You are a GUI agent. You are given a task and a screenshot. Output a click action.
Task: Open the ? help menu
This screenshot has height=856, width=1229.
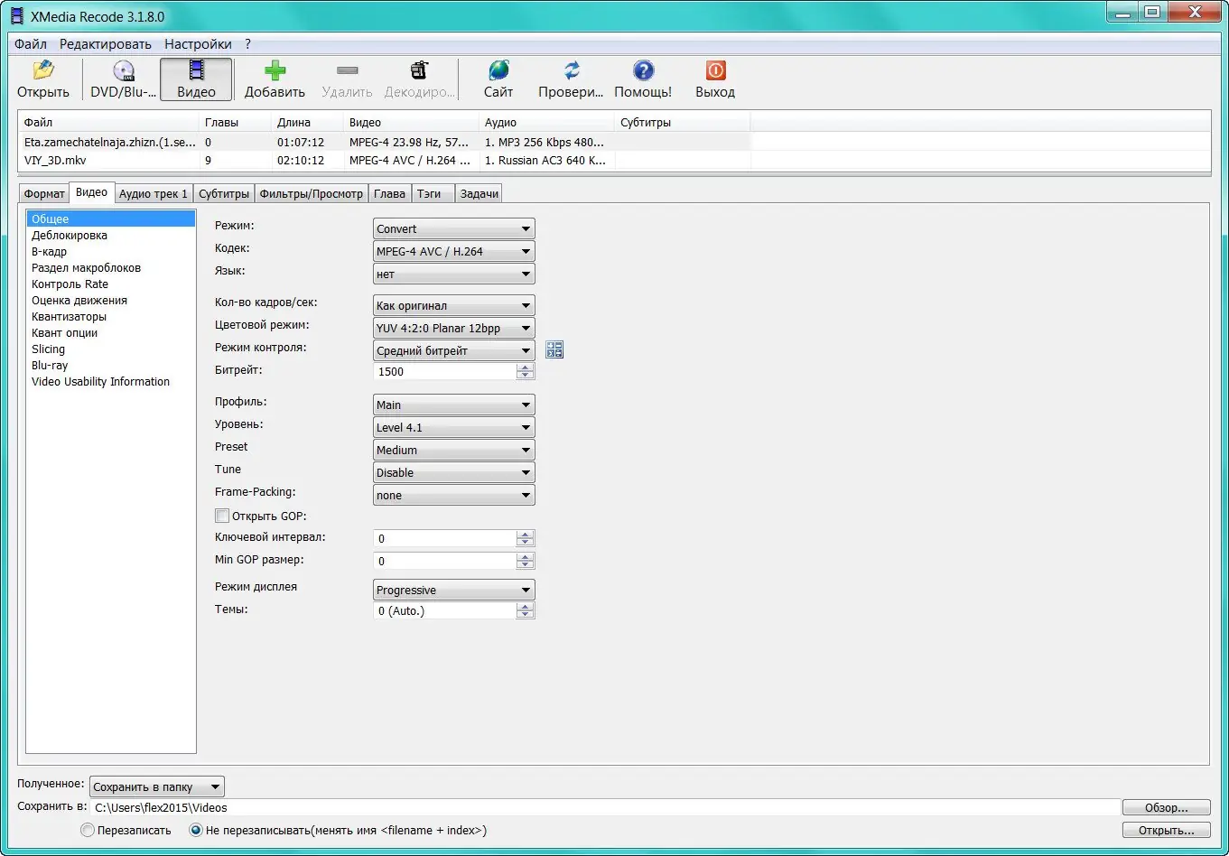[x=247, y=43]
